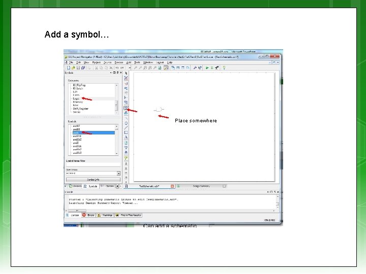
Task: Open the Edit menu
Action: [78, 62]
